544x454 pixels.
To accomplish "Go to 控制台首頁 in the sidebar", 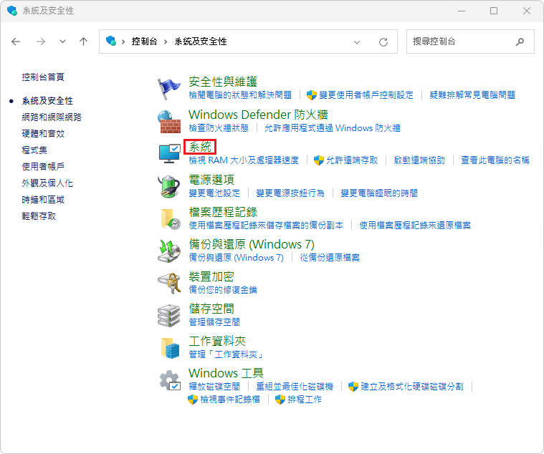I will coord(43,77).
